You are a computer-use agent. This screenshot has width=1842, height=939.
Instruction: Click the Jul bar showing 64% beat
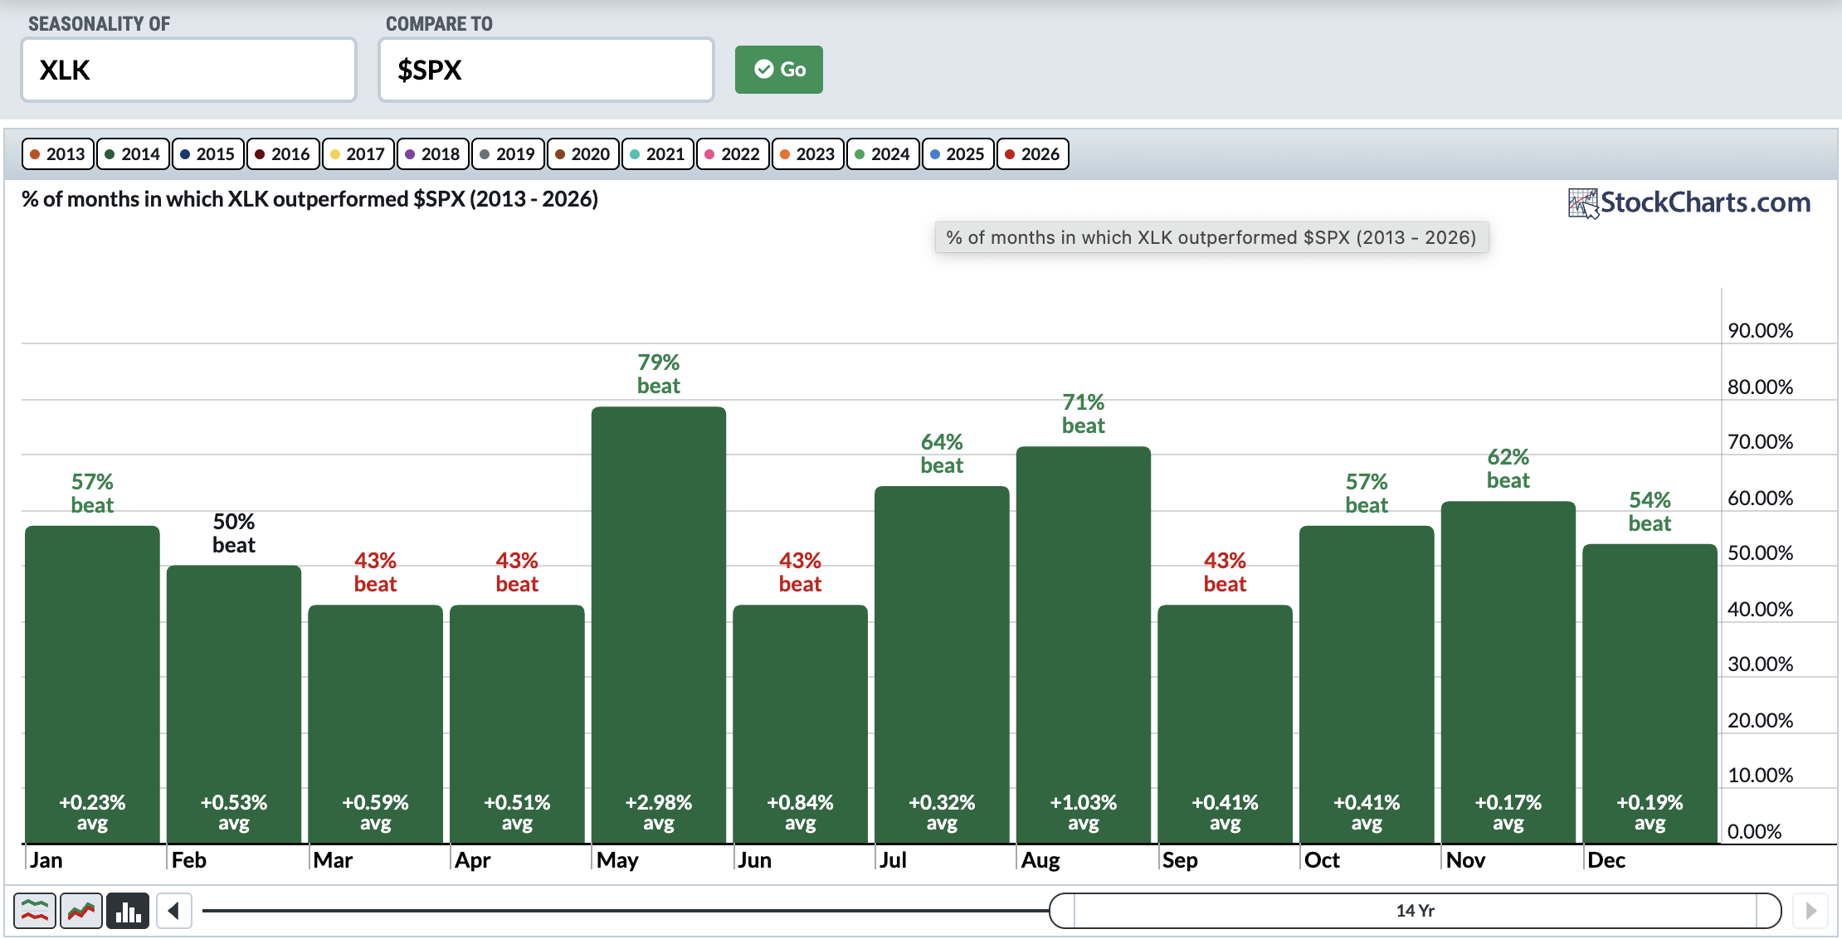pos(942,664)
